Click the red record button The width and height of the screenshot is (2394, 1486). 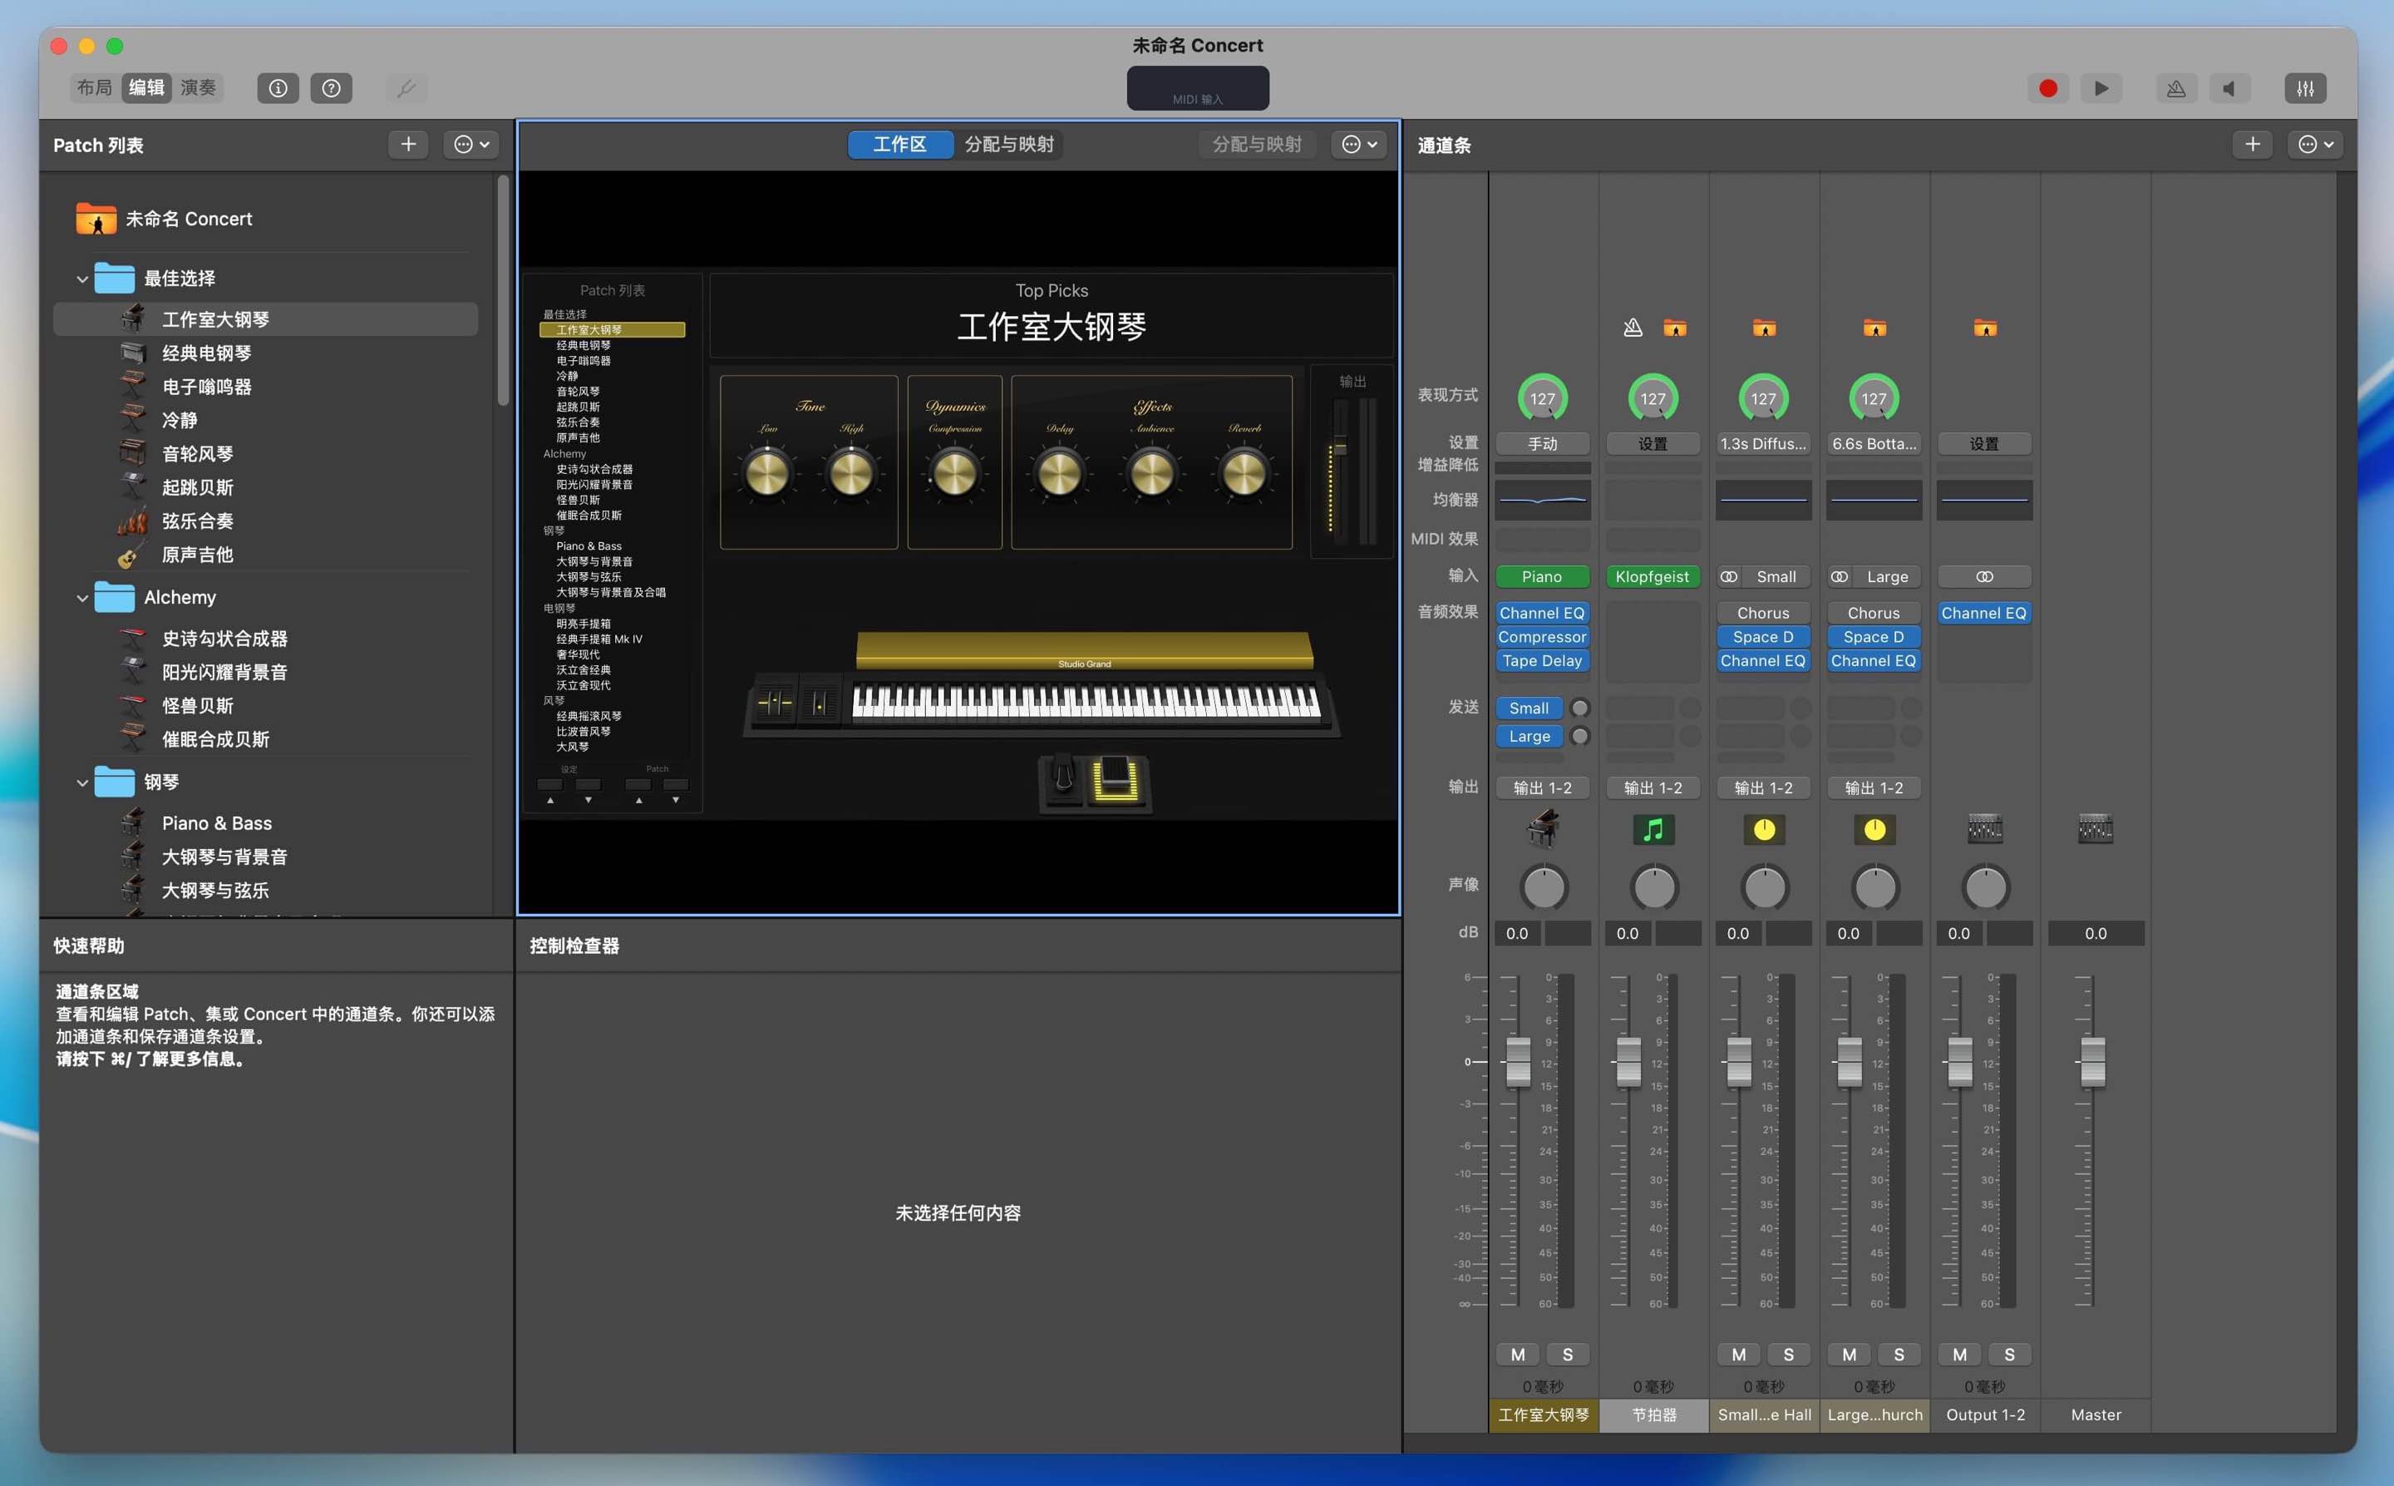pos(2047,88)
